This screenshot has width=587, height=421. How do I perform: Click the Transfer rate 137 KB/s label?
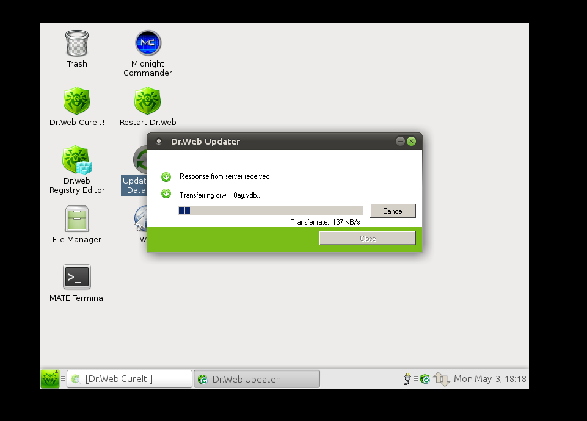326,221
